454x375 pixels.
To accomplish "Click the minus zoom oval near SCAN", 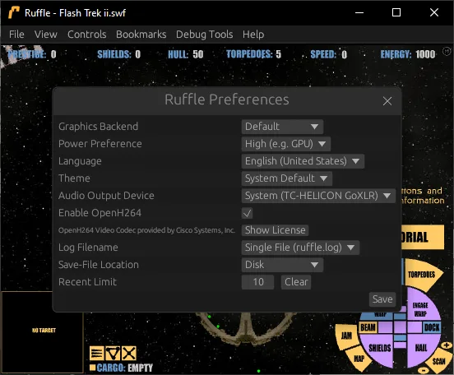I will 423,370.
